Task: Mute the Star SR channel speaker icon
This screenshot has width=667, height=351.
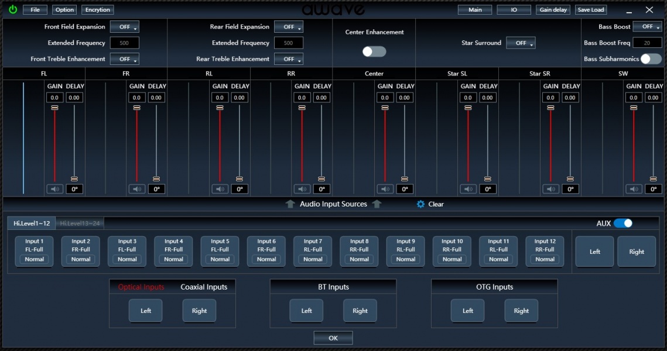Action: point(551,189)
